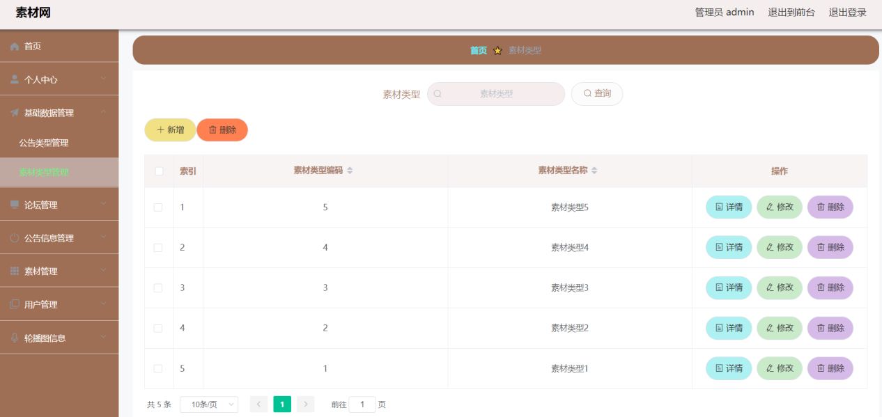
Task: Tick the checkbox for the 素材类型4 row
Action: point(158,248)
